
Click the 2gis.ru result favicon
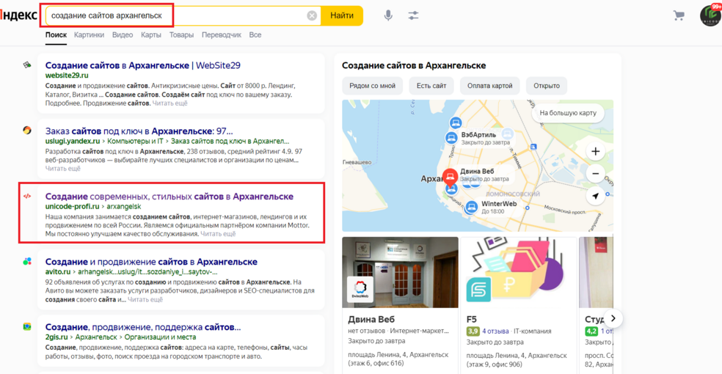[x=27, y=326]
